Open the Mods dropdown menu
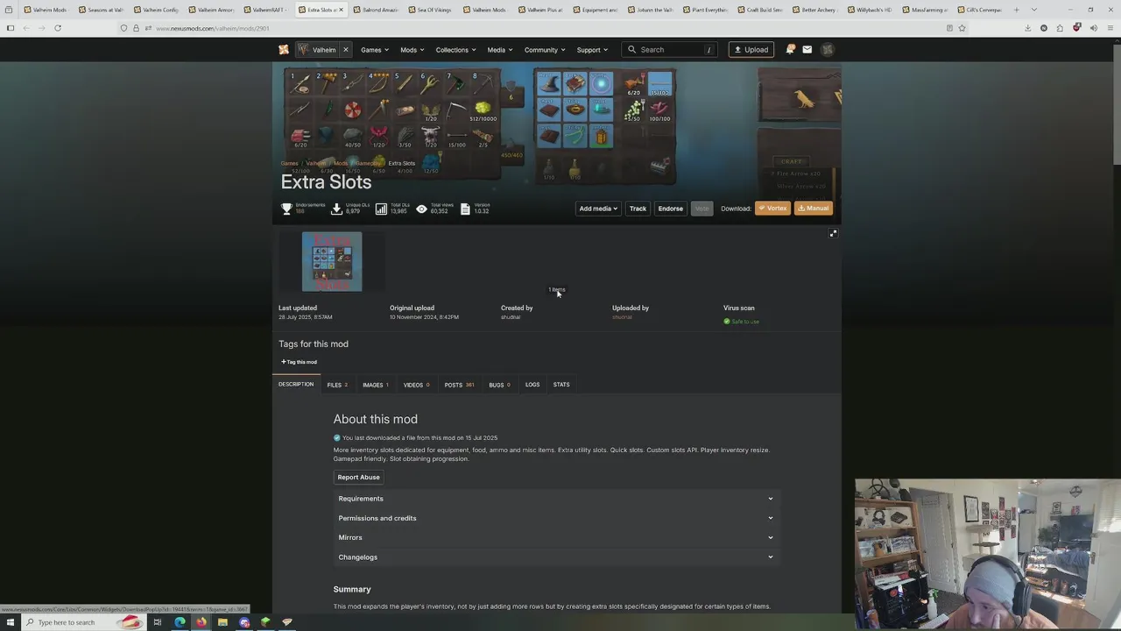 point(412,50)
